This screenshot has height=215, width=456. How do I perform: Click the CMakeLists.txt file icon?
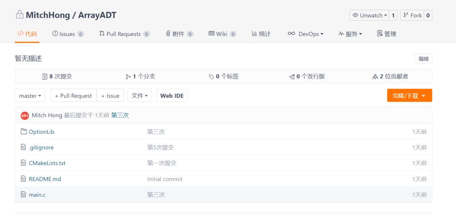click(24, 163)
